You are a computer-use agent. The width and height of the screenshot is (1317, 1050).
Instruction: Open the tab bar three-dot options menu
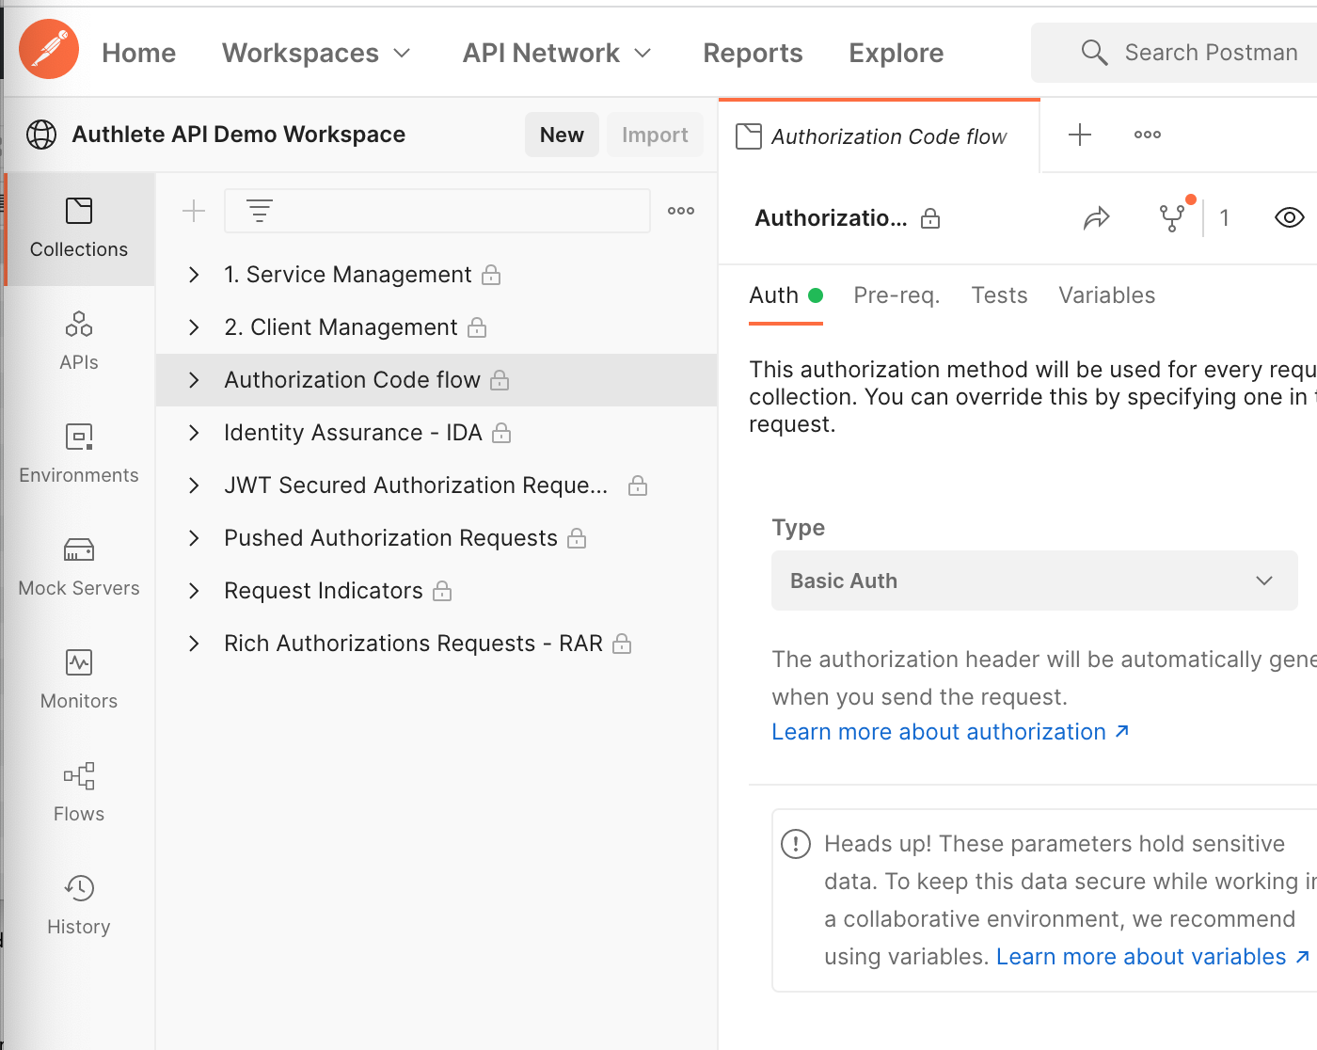point(1148,135)
